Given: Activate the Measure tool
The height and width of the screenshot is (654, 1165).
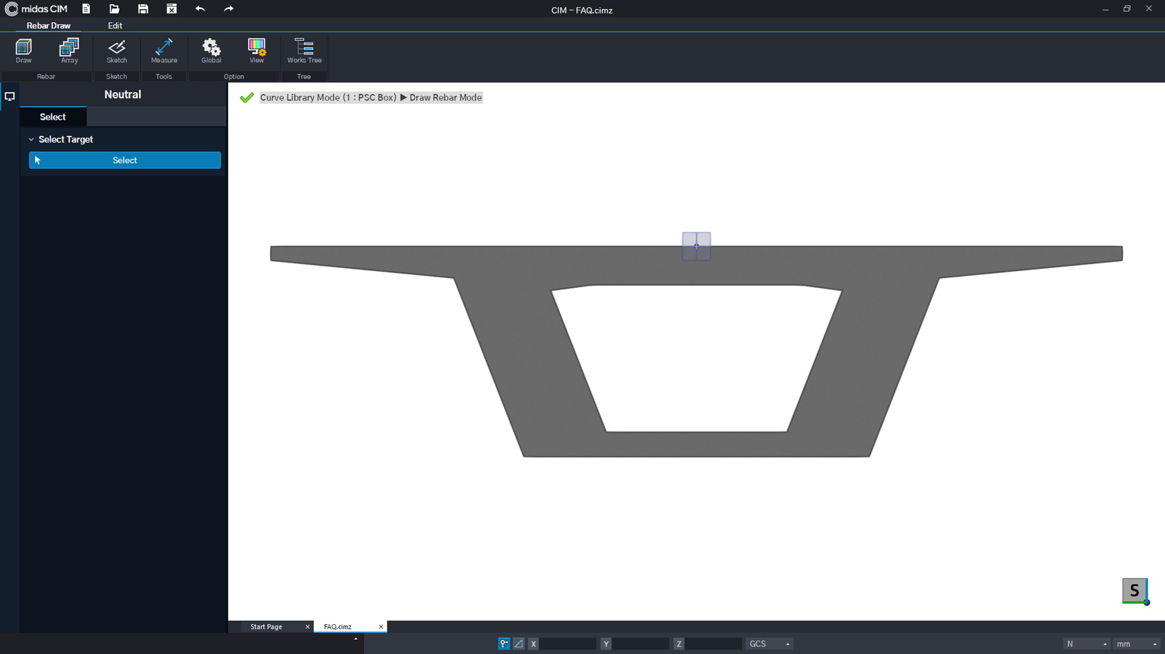Looking at the screenshot, I should click(164, 51).
